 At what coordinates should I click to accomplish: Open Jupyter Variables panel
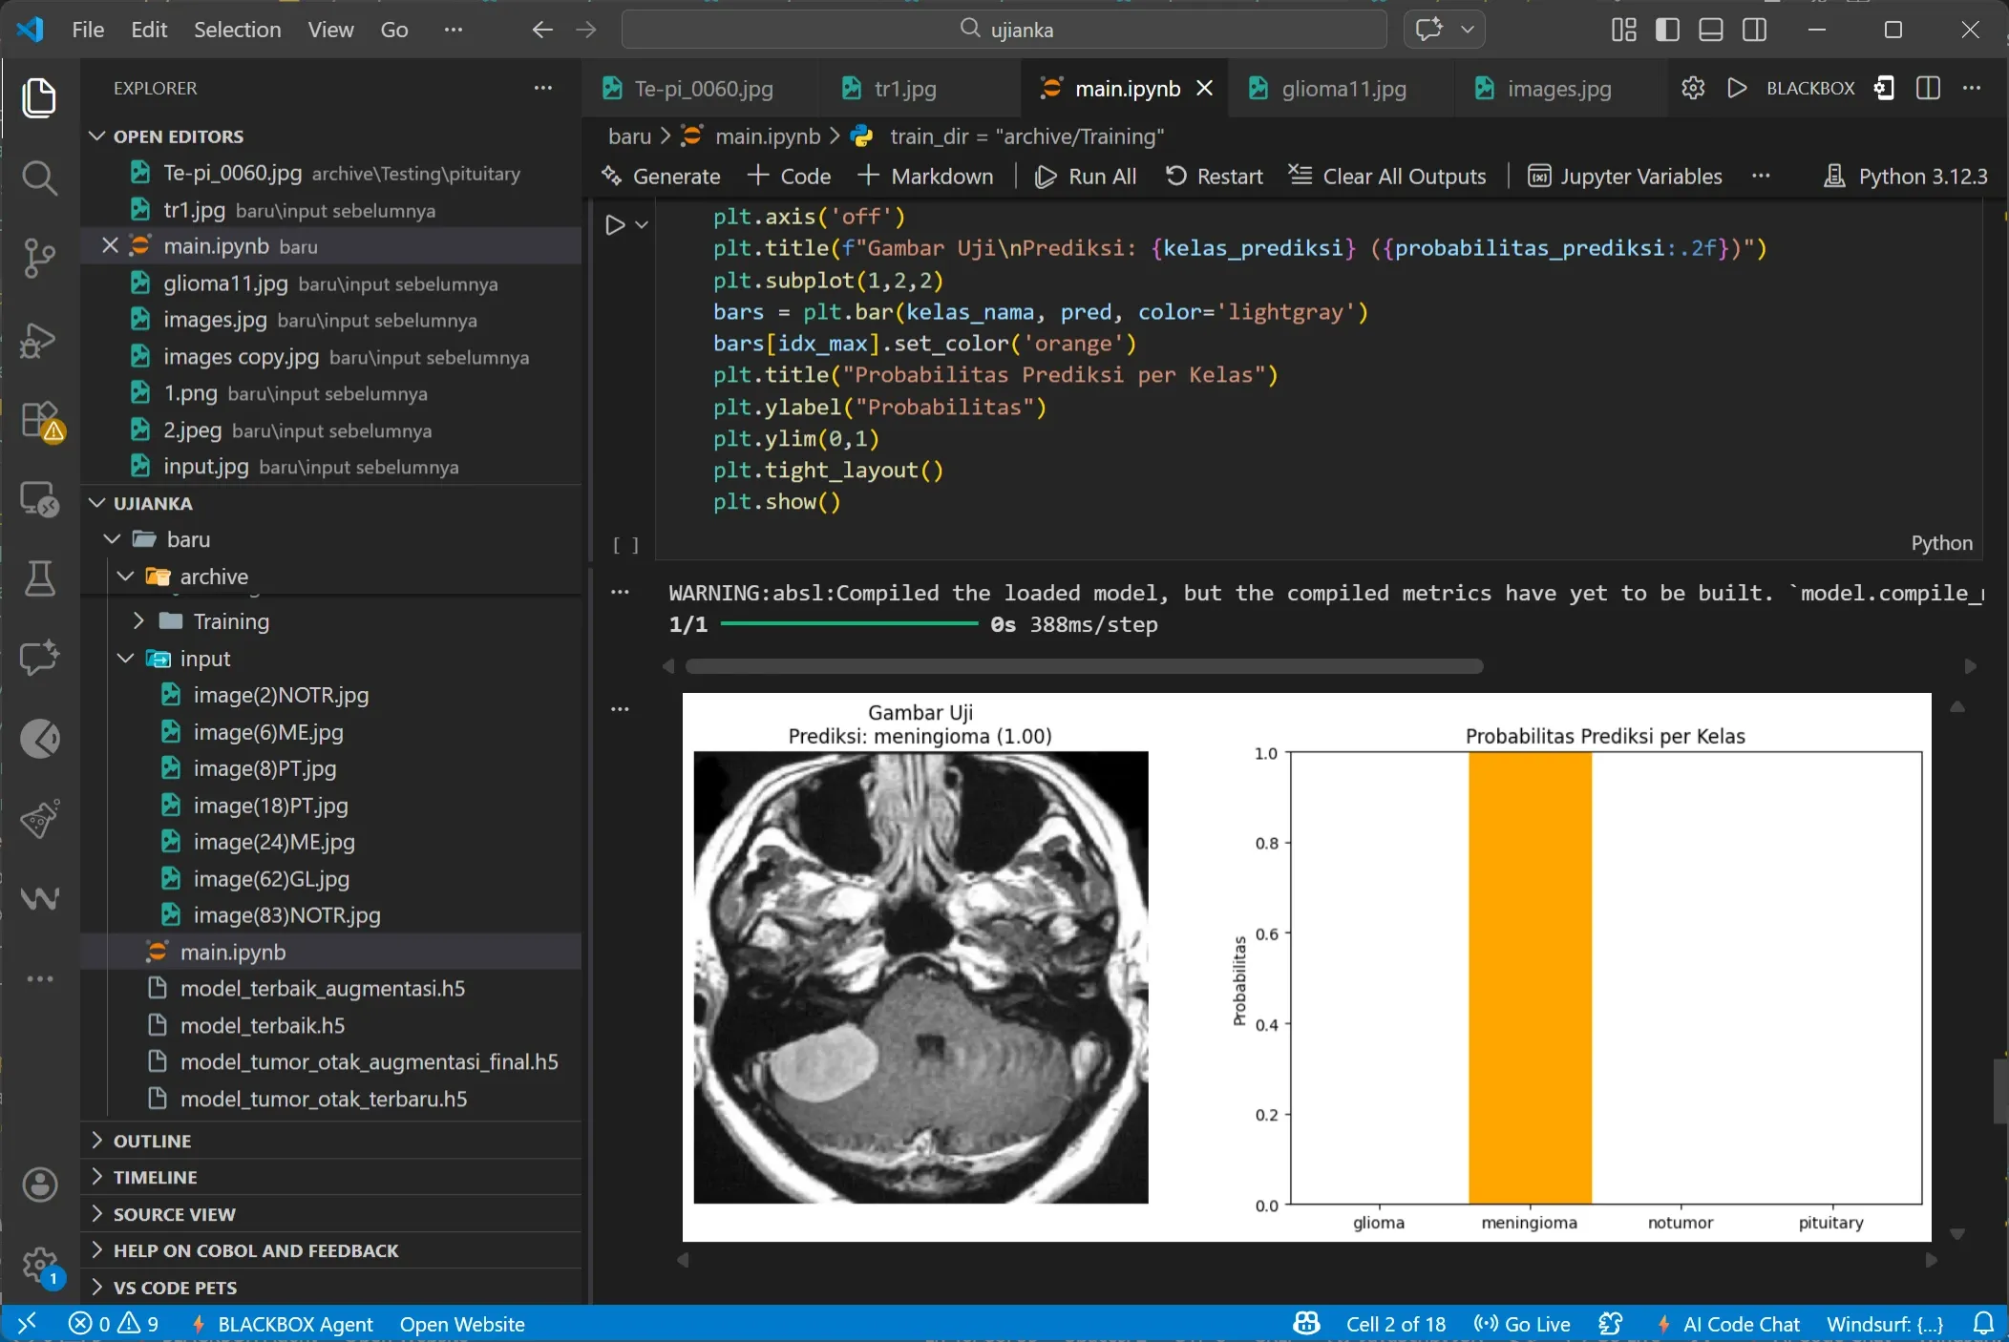coord(1625,176)
